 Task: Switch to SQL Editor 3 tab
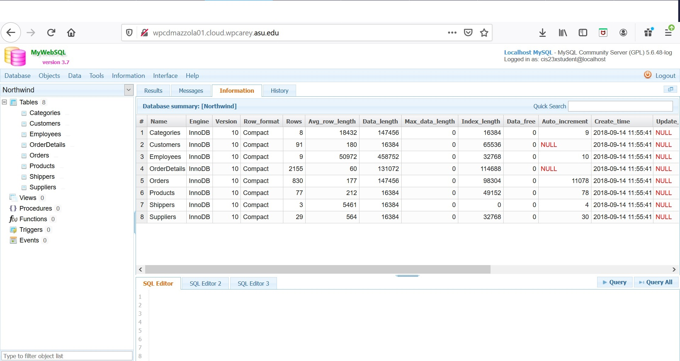253,283
